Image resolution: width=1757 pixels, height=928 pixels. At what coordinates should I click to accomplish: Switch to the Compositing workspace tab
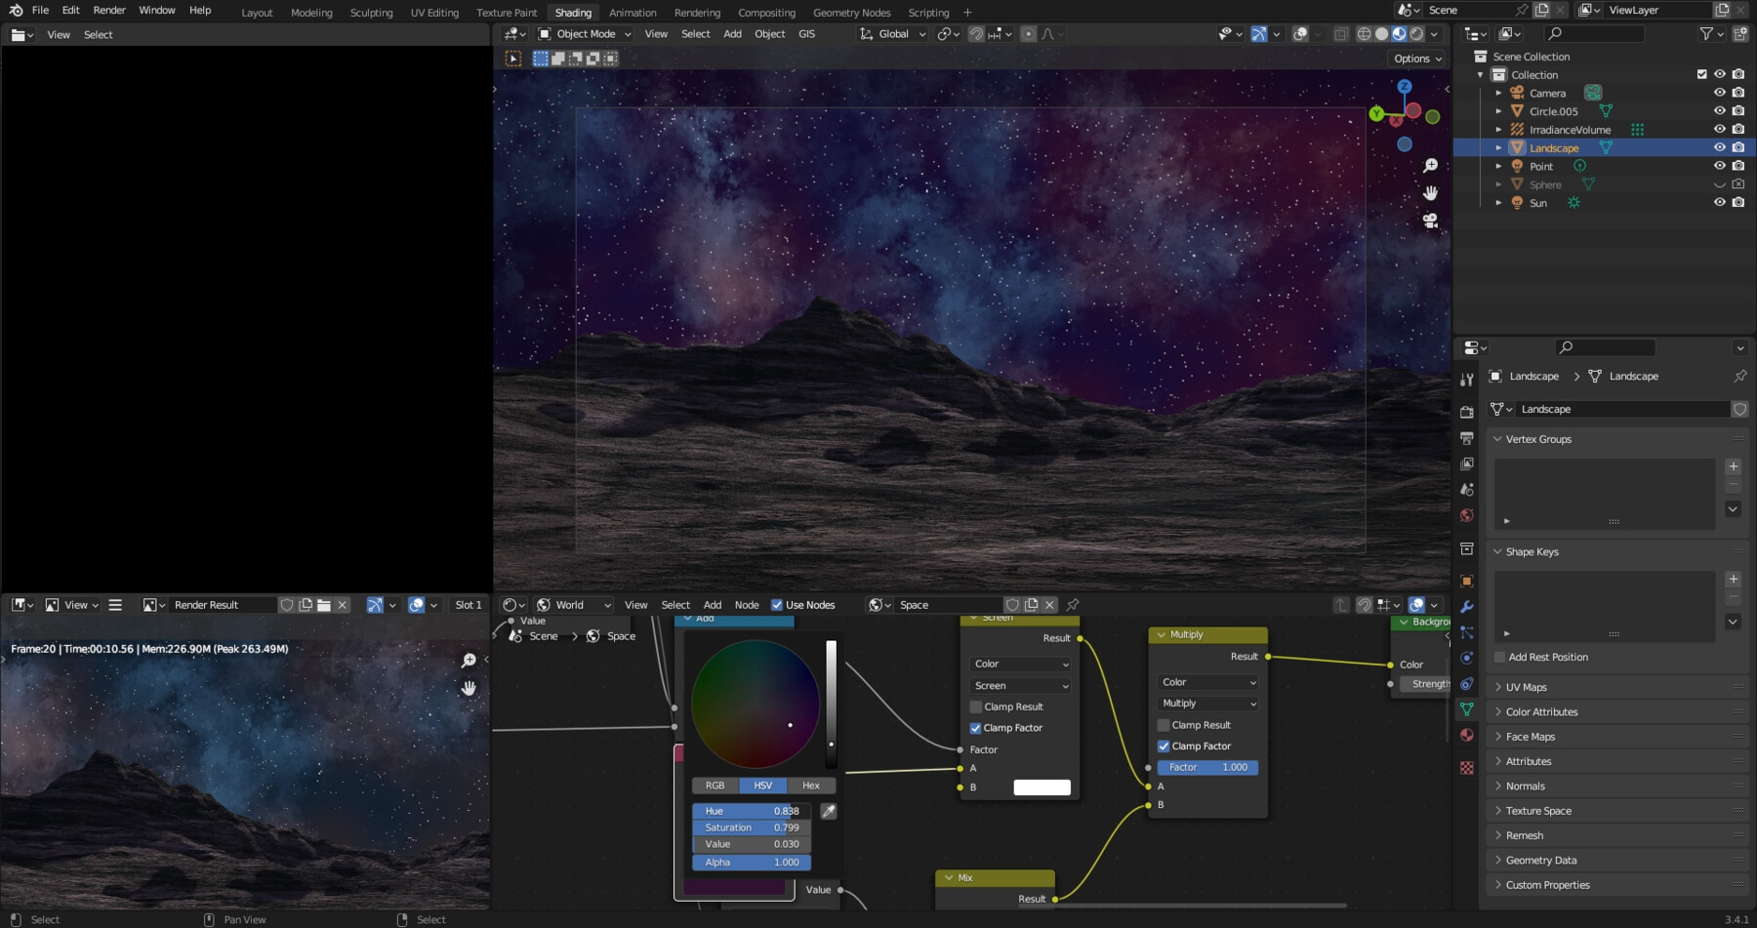766,13
